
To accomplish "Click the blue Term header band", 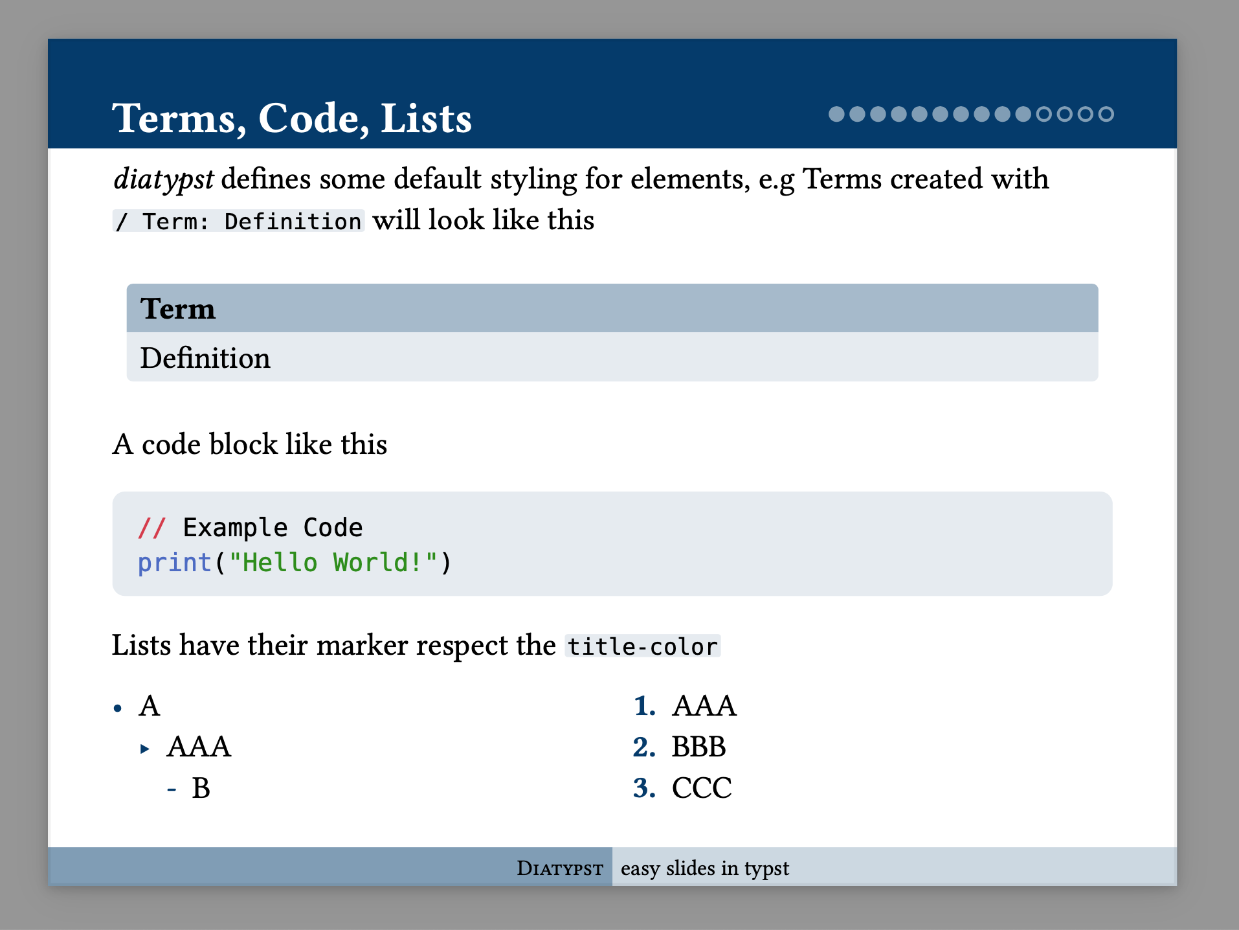I will 611,309.
